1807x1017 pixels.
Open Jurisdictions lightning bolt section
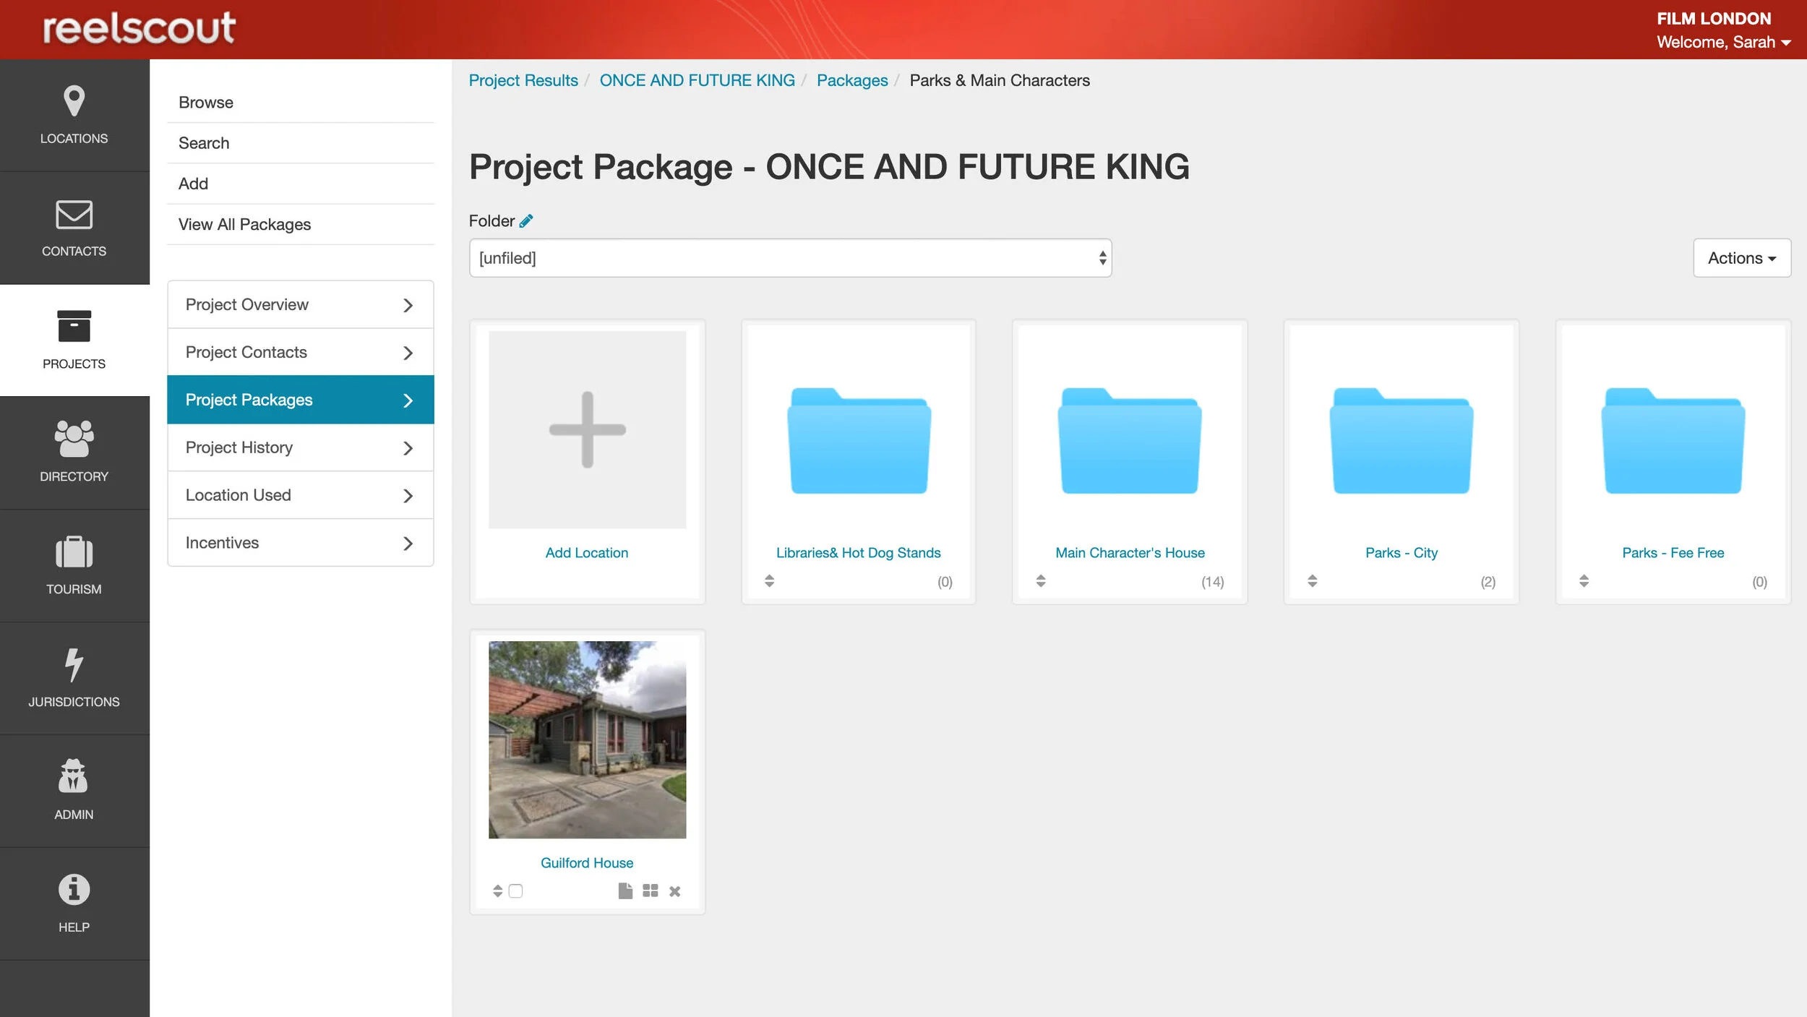(74, 678)
